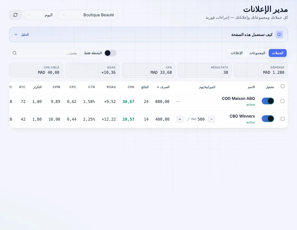Click in the بحث search field
The image size is (297, 230).
tap(45, 53)
